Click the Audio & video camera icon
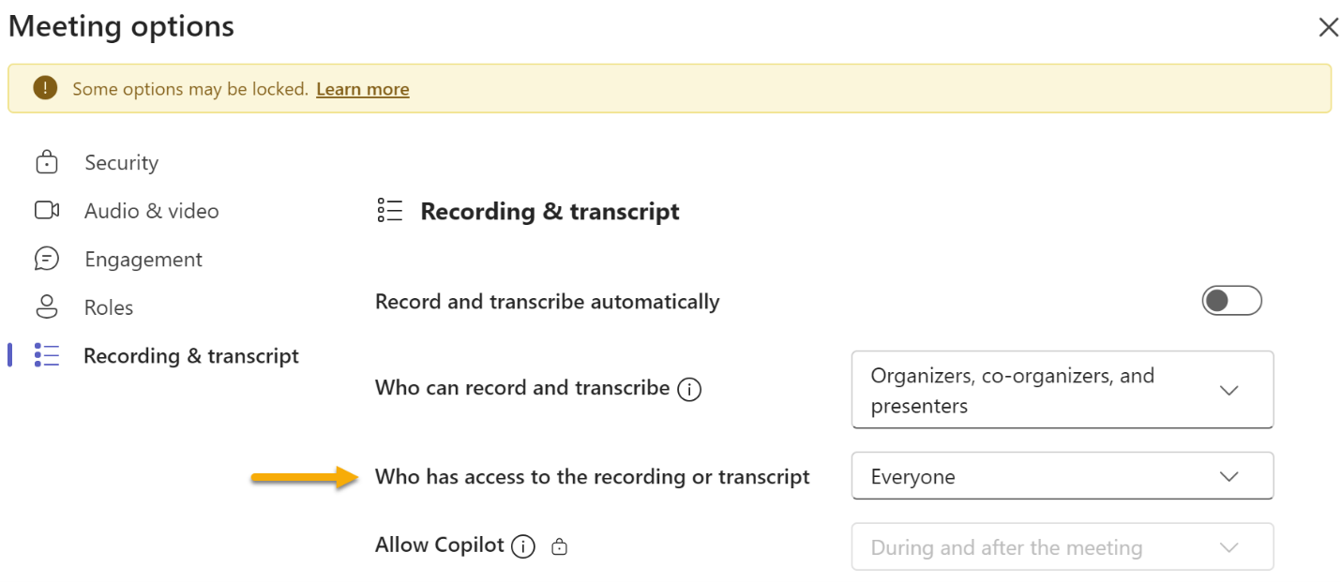 47,210
